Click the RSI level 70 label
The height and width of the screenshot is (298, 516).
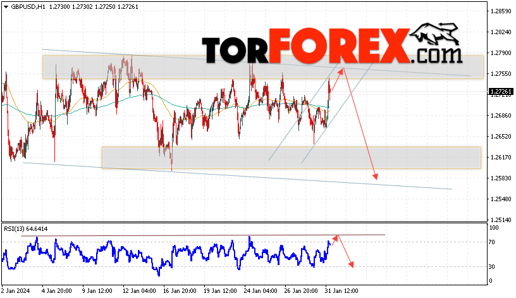coord(491,242)
